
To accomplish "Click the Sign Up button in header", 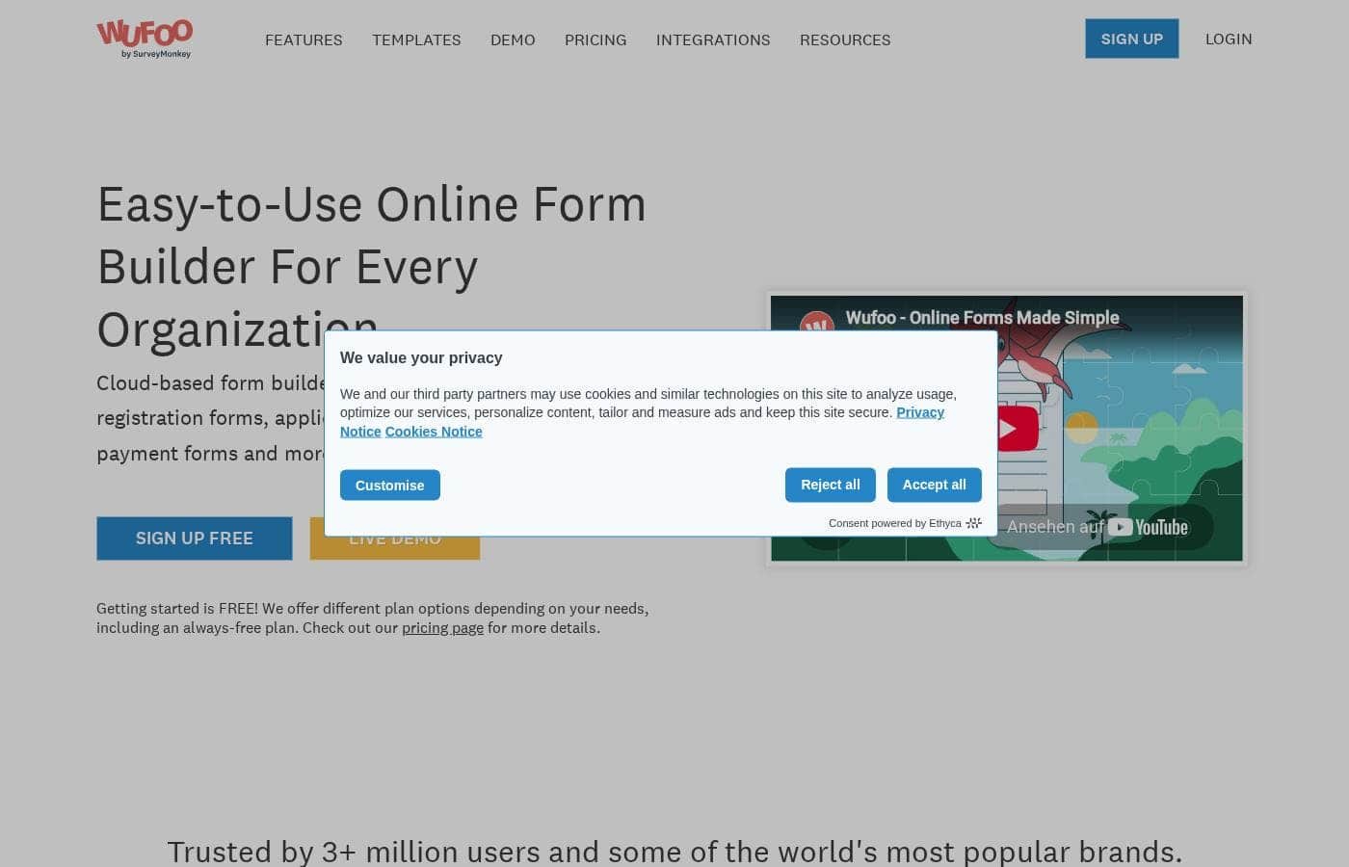I will pyautogui.click(x=1132, y=39).
